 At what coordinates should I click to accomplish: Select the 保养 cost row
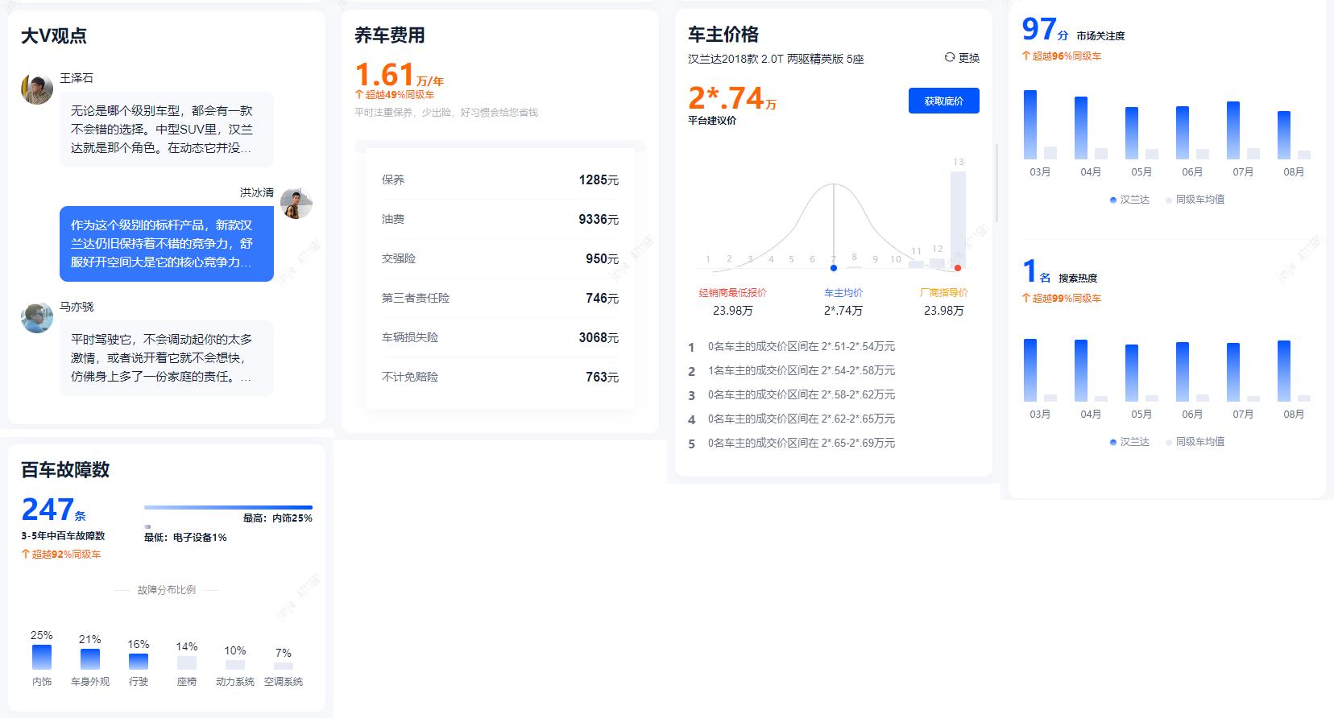click(x=500, y=179)
